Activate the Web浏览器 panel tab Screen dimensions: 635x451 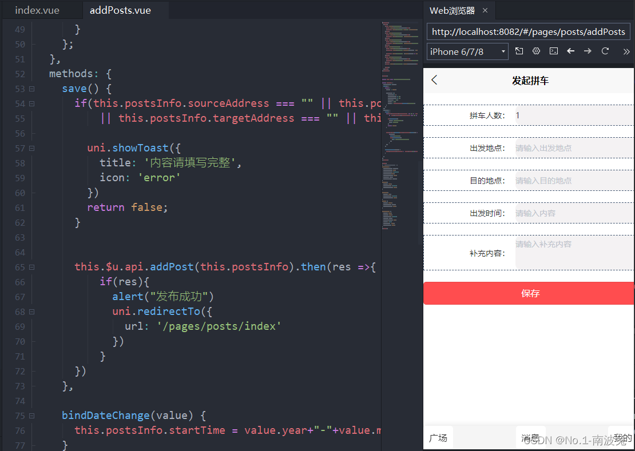click(452, 10)
